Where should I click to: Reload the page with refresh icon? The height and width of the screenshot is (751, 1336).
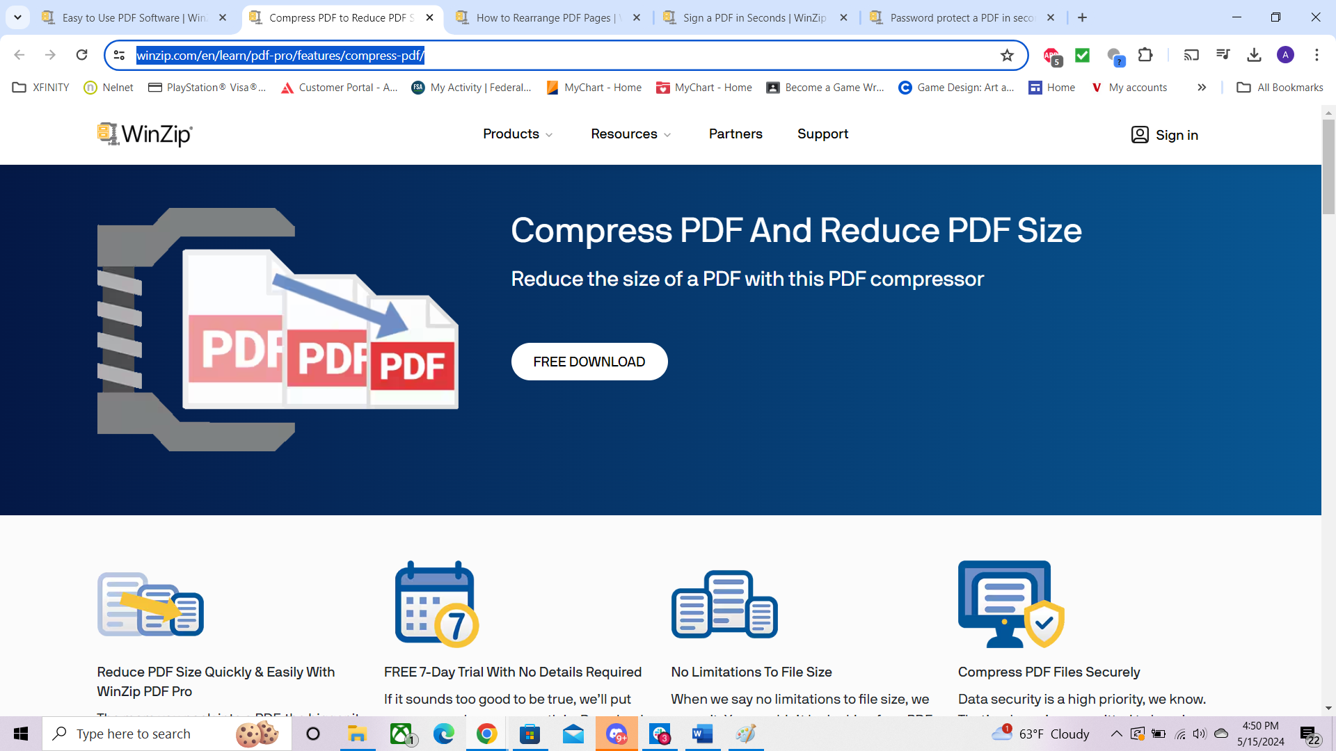point(81,55)
